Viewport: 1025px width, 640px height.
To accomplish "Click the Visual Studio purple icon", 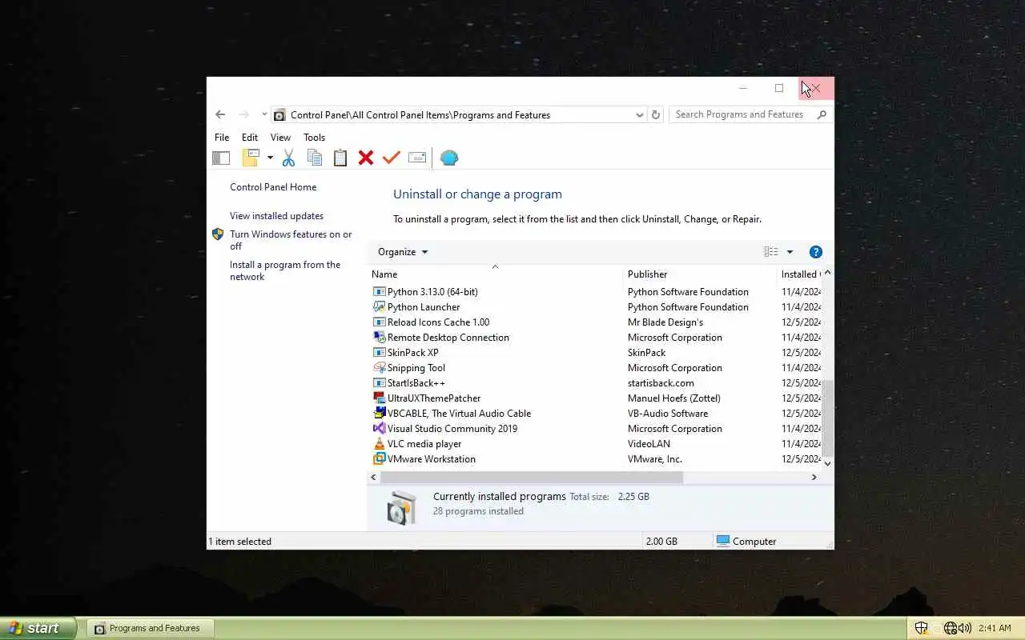I will (x=380, y=429).
